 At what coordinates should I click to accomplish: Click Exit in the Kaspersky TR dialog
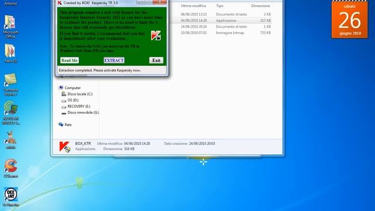156,60
